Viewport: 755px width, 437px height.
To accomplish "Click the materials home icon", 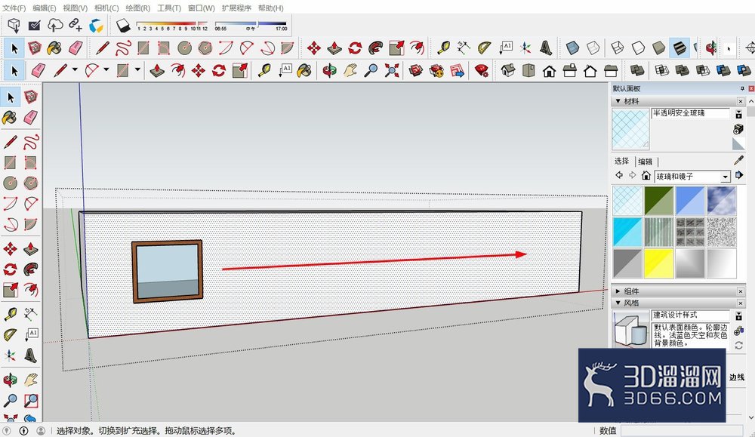I will tap(646, 176).
